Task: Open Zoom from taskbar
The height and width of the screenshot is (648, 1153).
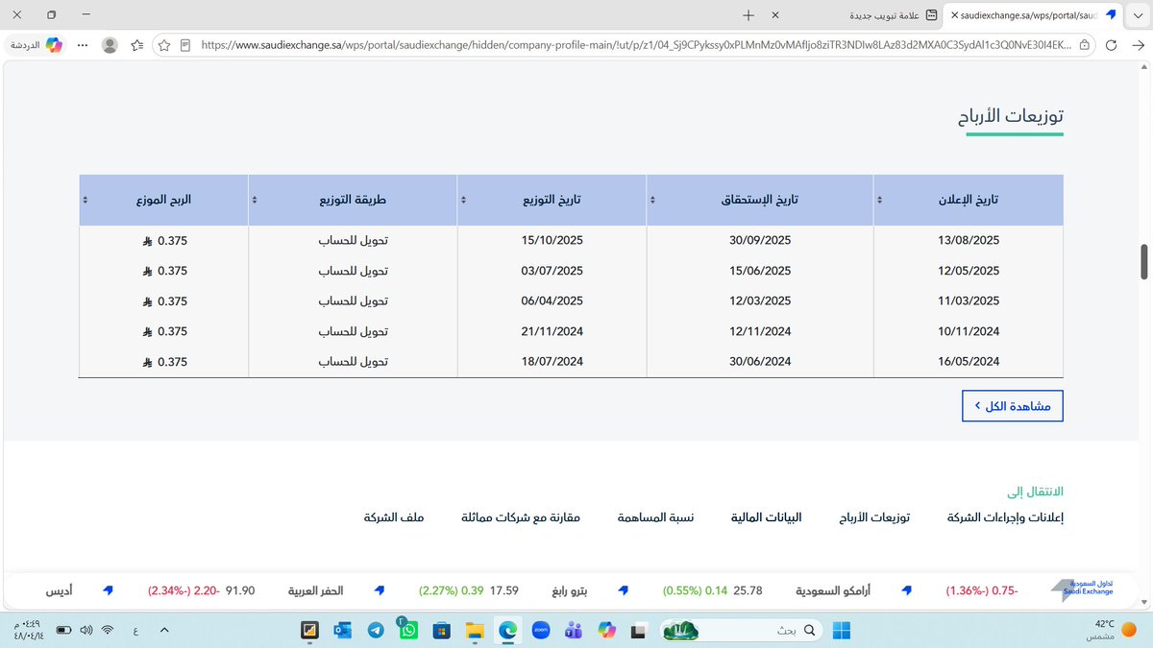Action: [x=540, y=630]
